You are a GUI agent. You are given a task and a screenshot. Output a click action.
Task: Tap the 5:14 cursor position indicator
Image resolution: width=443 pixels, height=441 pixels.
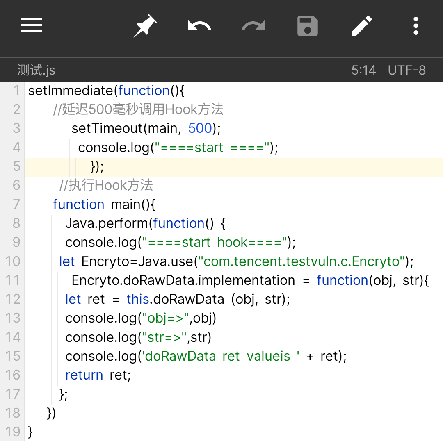click(x=363, y=70)
